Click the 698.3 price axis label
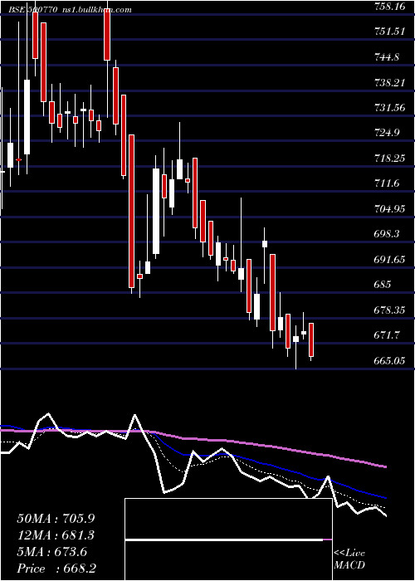 388,234
